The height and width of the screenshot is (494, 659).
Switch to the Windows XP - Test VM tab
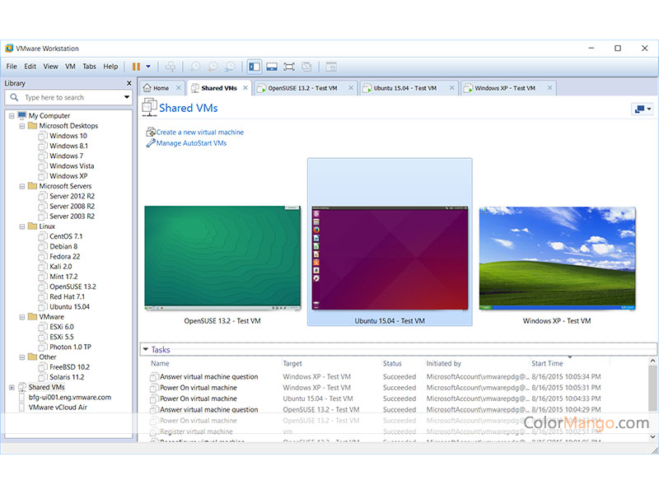[x=504, y=88]
